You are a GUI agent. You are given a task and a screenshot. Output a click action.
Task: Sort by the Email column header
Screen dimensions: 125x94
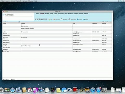[x=74, y=23]
